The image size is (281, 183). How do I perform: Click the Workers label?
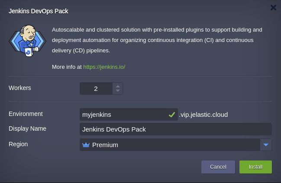[x=20, y=88]
